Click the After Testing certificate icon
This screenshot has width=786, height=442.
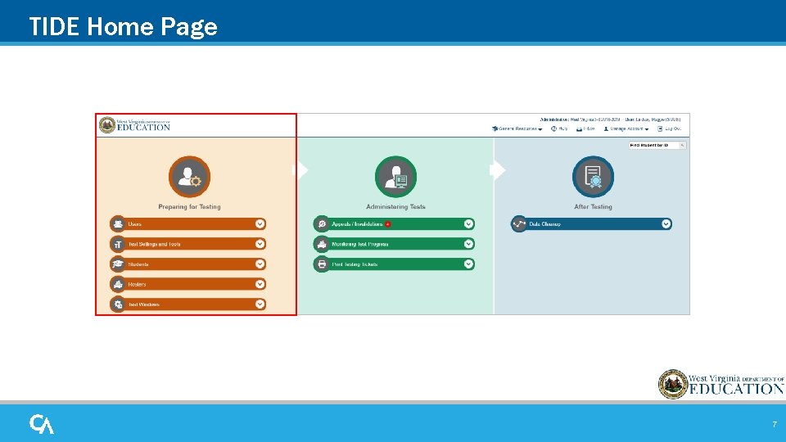click(x=593, y=177)
